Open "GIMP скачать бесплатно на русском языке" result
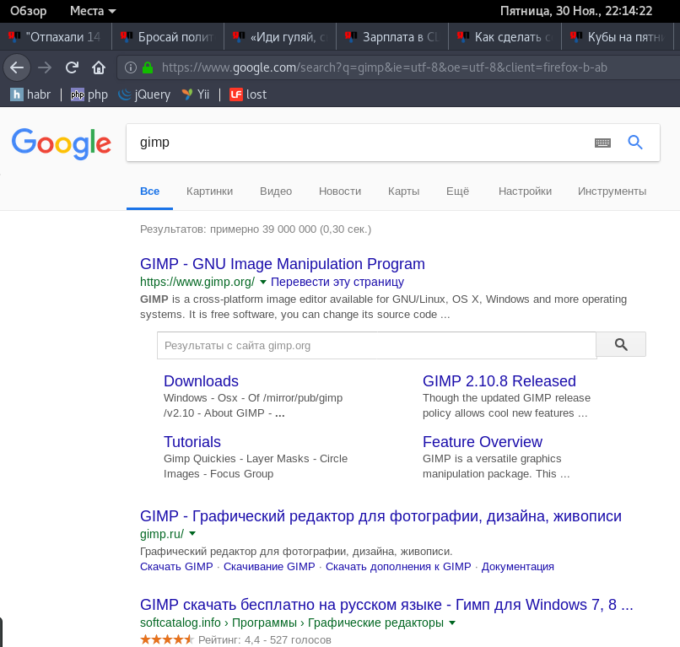 coord(386,605)
